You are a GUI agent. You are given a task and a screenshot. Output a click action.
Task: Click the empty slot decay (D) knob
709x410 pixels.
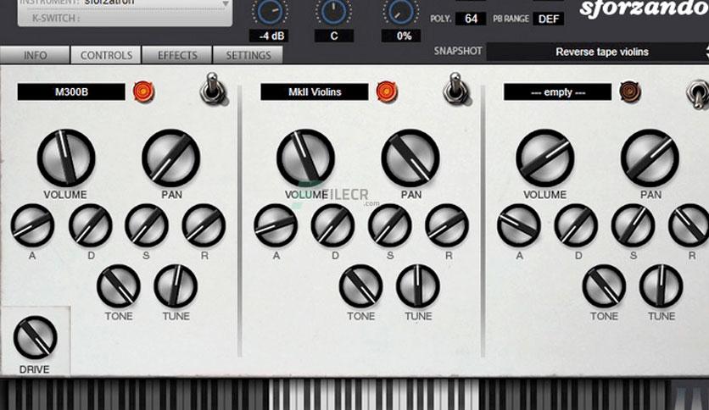pos(577,225)
